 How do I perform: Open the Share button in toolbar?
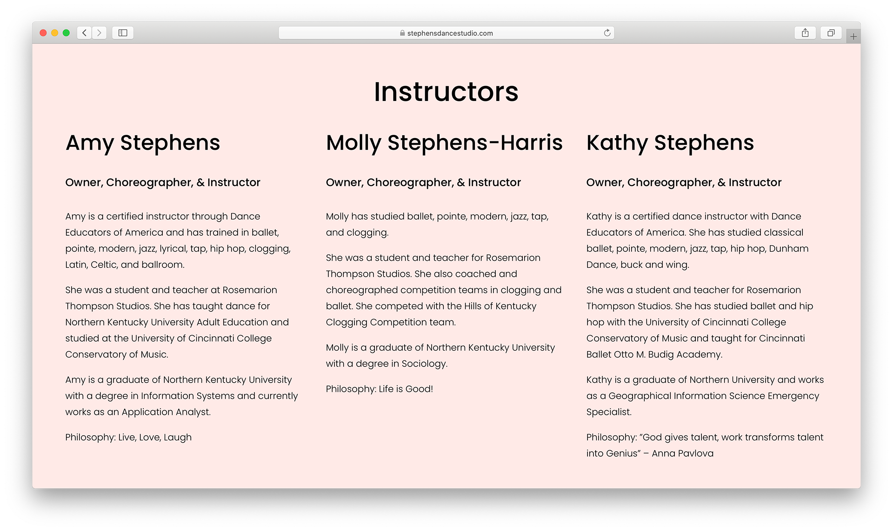(x=805, y=33)
